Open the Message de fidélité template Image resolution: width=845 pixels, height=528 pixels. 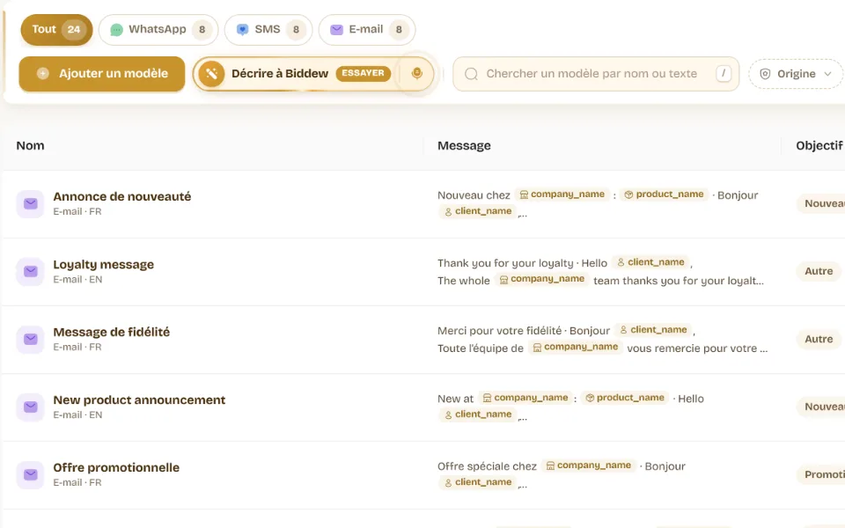[x=111, y=332]
